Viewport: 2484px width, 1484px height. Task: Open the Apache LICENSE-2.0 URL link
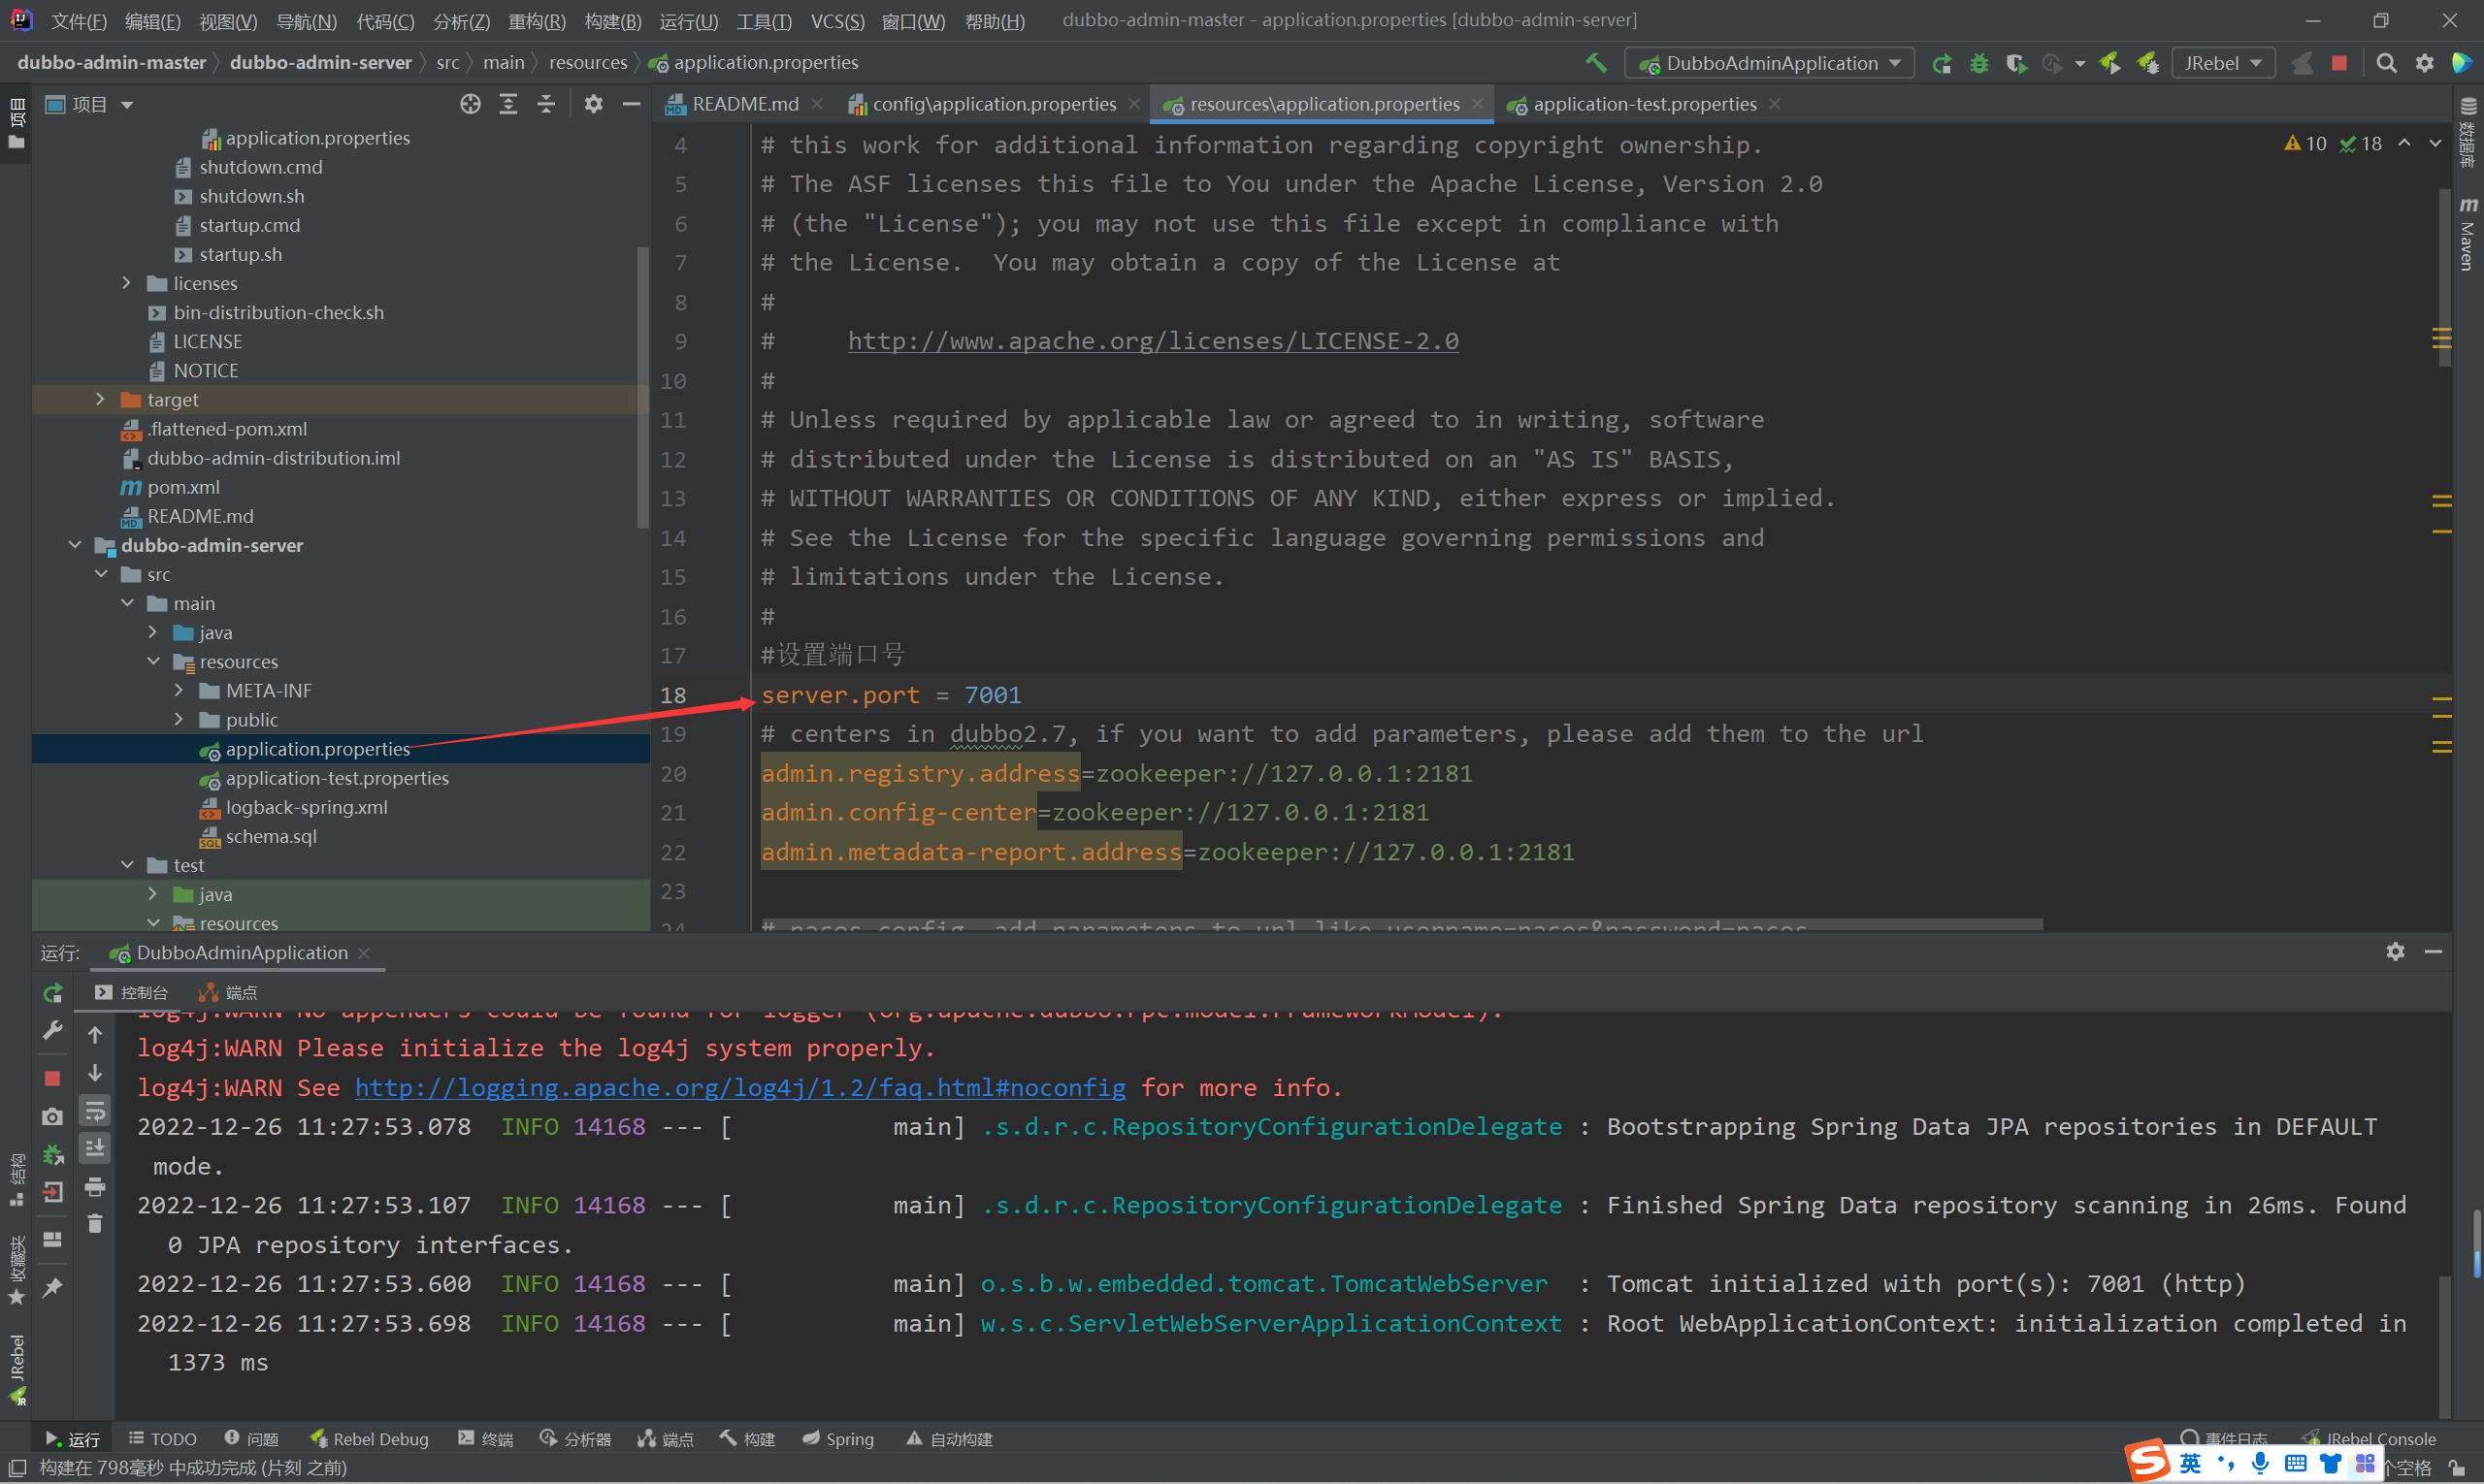coord(1153,341)
